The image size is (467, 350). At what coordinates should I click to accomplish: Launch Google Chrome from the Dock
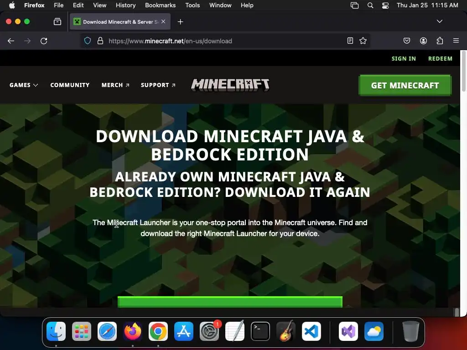tap(158, 331)
